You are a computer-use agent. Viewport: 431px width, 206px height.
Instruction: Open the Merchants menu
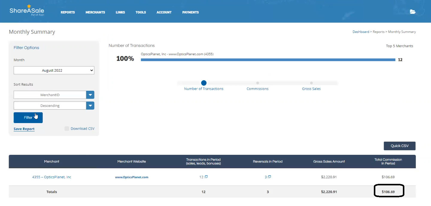coord(95,12)
